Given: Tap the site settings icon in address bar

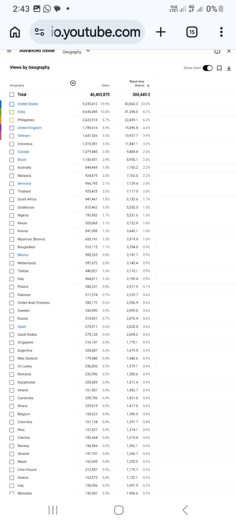Looking at the screenshot, I should (40, 32).
